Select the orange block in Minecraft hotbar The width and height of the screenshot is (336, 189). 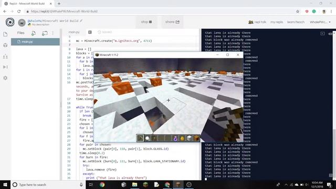pyautogui.click(x=196, y=139)
